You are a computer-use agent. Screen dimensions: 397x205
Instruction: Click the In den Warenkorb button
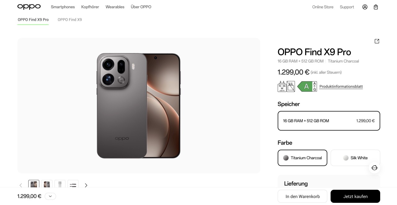tap(302, 196)
